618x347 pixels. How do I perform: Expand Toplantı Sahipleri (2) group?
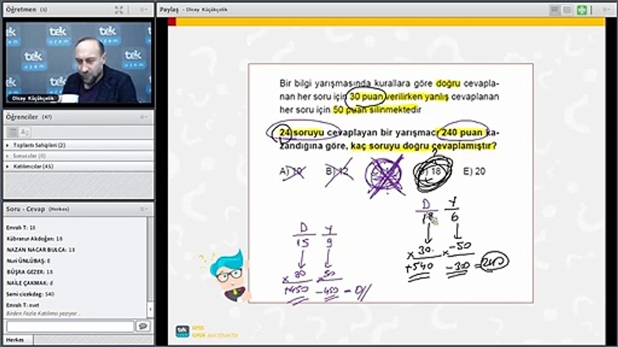point(78,145)
